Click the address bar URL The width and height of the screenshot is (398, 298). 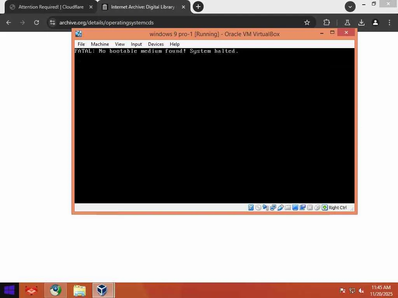pyautogui.click(x=106, y=23)
